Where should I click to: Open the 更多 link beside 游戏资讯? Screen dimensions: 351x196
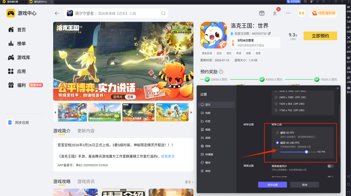pos(189,182)
